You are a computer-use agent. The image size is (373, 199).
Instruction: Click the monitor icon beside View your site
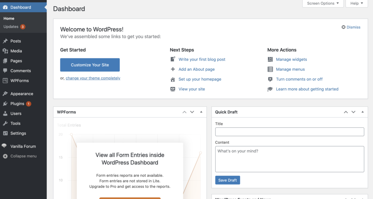[x=173, y=89]
